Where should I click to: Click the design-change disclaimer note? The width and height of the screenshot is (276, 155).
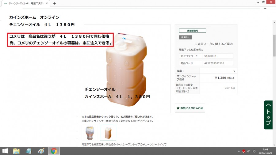tap(117, 121)
